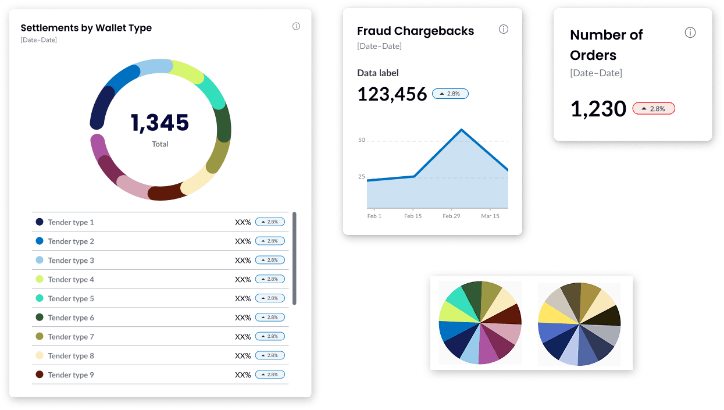
Task: Click [Date–Date] under Fraud Chargebacks
Action: (379, 47)
